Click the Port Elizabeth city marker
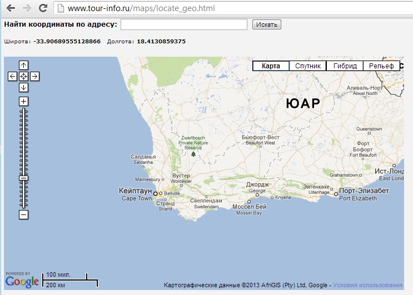 [336, 194]
